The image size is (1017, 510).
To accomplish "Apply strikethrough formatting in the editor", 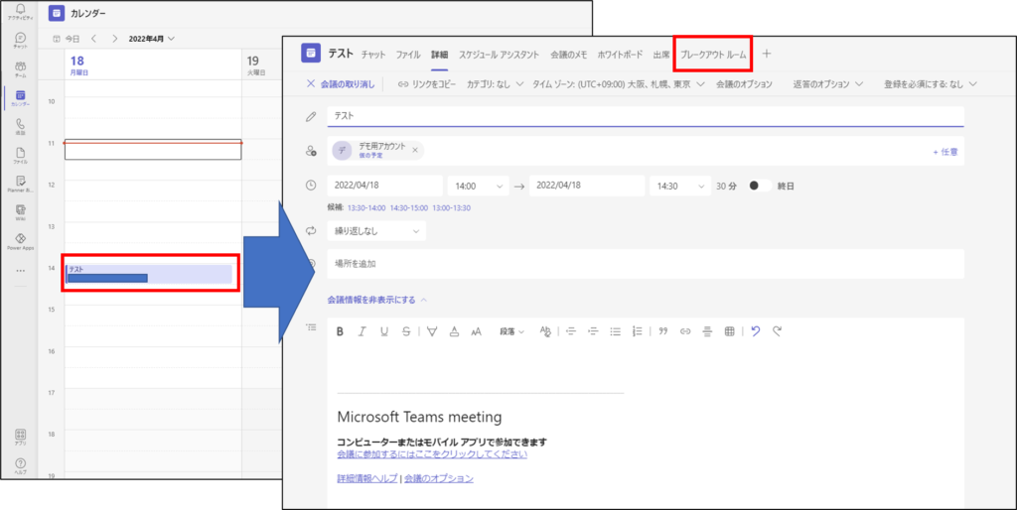I will point(406,331).
